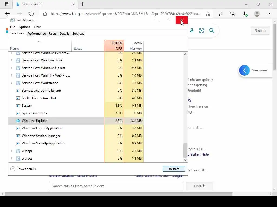Minimize the Task Manager window
Viewport: 277px width, 207px height.
click(157, 20)
